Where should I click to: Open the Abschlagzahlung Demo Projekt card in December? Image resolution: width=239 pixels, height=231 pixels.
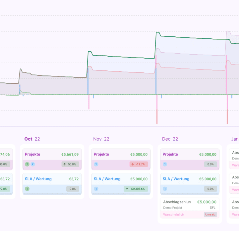click(x=190, y=204)
